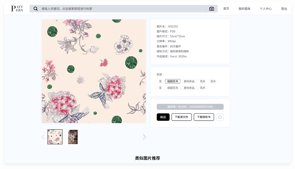The width and height of the screenshot is (295, 169).
Task: Select the highlighted 田园花鸟 tag
Action: pyautogui.click(x=173, y=81)
